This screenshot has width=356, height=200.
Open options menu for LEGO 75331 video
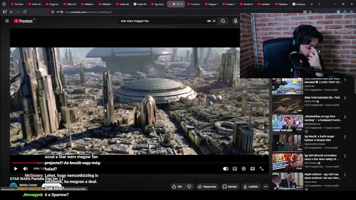345,80
